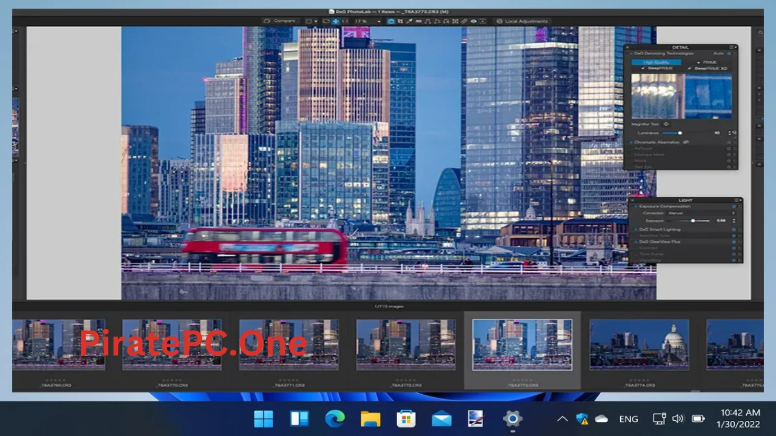Click the Chromatic Aberration hidden-eye icon

686,142
